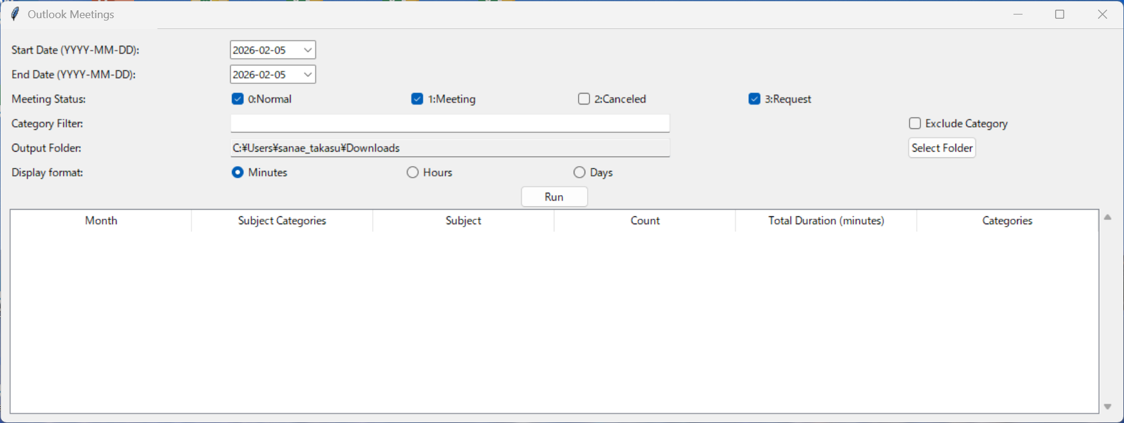Click the scrollbar up arrow

[1108, 217]
